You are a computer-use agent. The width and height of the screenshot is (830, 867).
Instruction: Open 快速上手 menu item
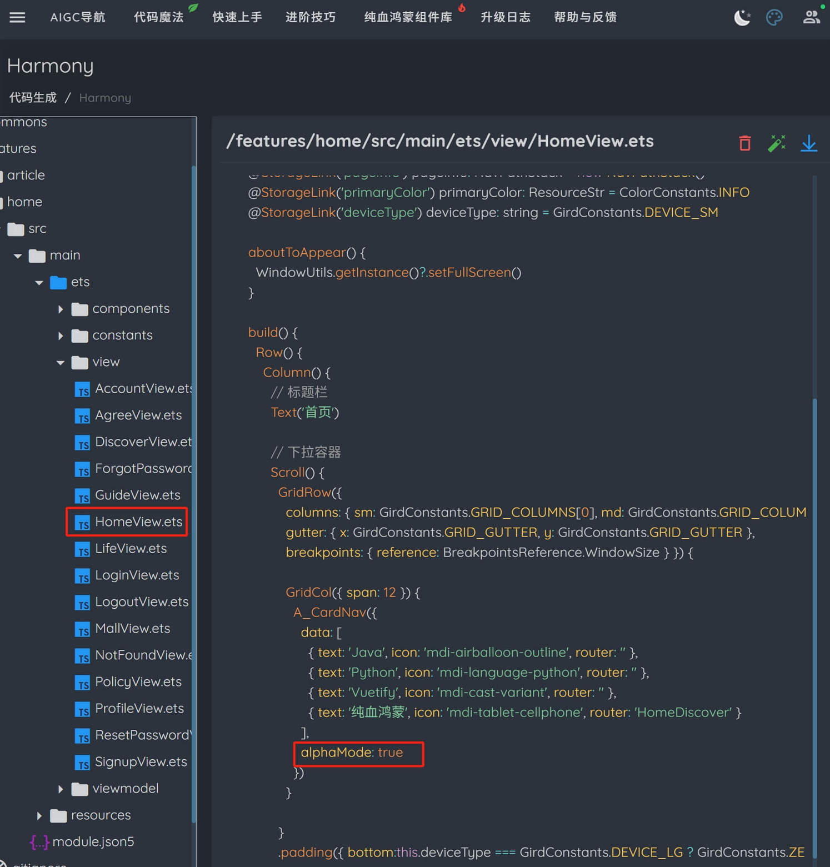[237, 17]
